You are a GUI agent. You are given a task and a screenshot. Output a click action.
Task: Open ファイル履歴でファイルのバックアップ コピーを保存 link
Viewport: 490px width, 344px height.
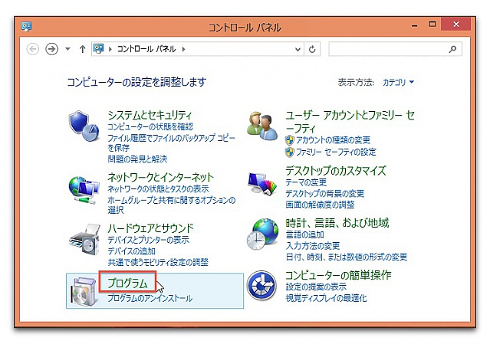(x=171, y=143)
